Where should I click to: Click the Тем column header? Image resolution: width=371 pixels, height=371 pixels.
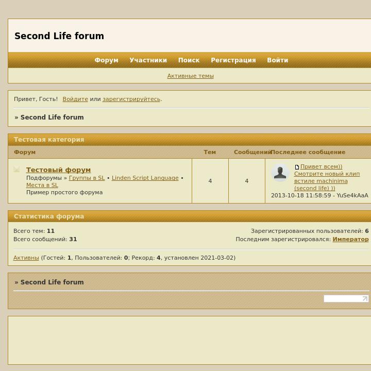[x=210, y=152]
